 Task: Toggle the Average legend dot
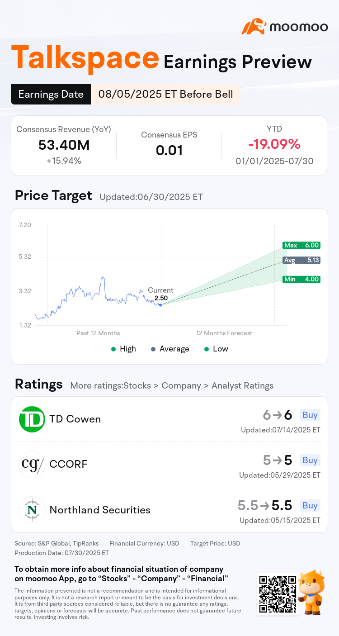153,349
